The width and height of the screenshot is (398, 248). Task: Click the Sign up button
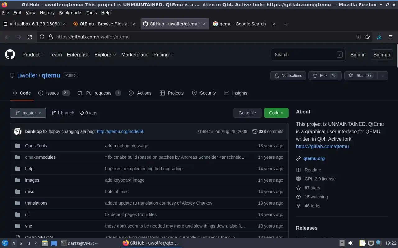[382, 55]
